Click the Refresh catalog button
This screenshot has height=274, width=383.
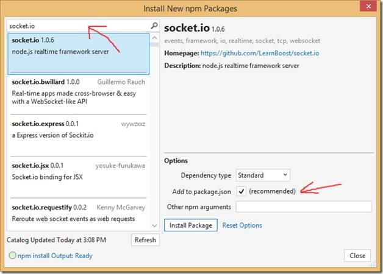click(145, 240)
